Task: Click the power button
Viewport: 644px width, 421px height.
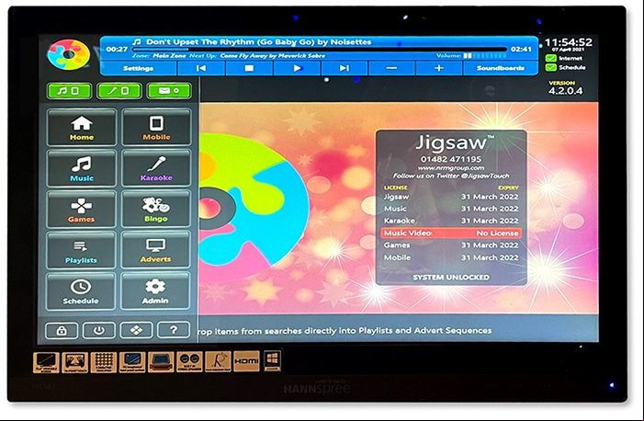Action: click(99, 330)
